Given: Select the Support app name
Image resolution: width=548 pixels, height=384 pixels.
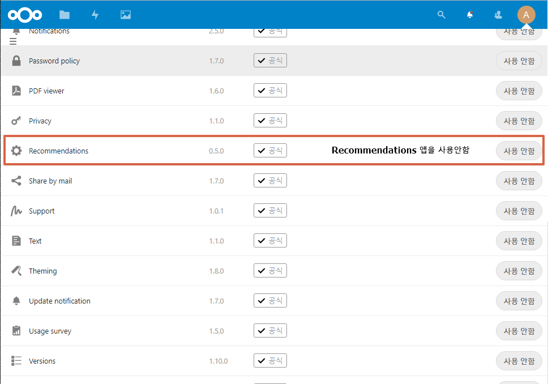Looking at the screenshot, I should (x=41, y=211).
